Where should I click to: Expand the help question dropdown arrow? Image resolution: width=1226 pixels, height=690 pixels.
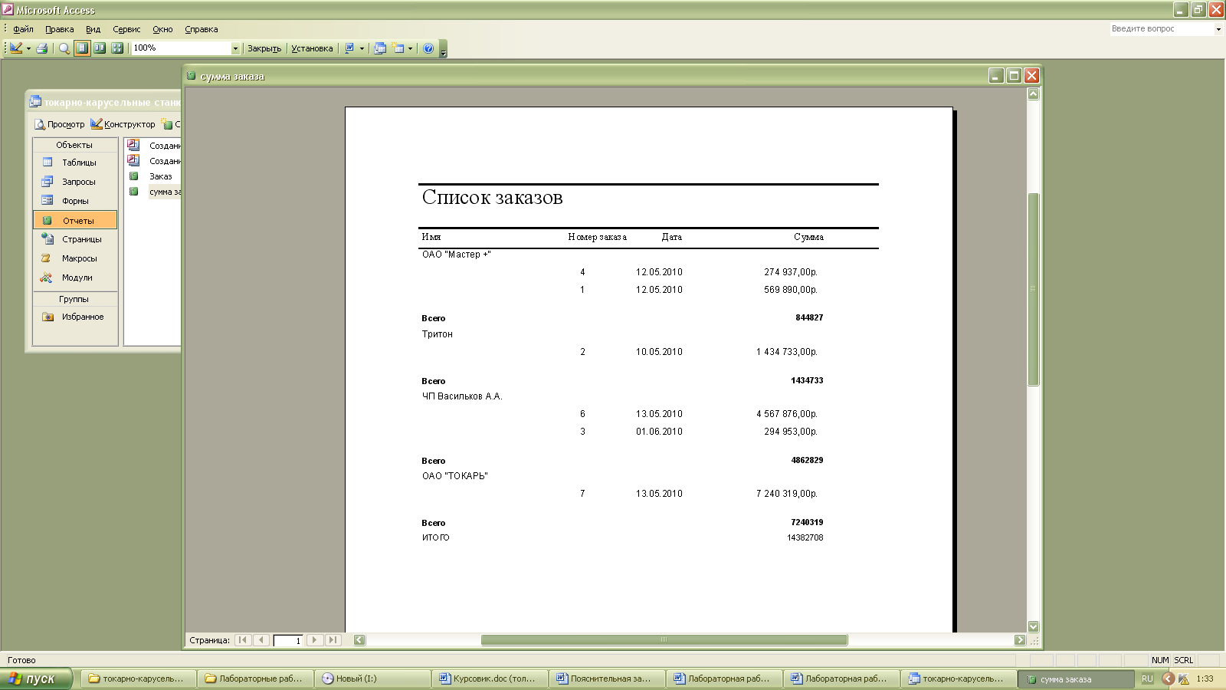(1218, 29)
